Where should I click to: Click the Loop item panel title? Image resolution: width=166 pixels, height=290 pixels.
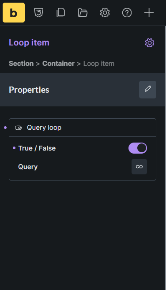click(x=29, y=43)
